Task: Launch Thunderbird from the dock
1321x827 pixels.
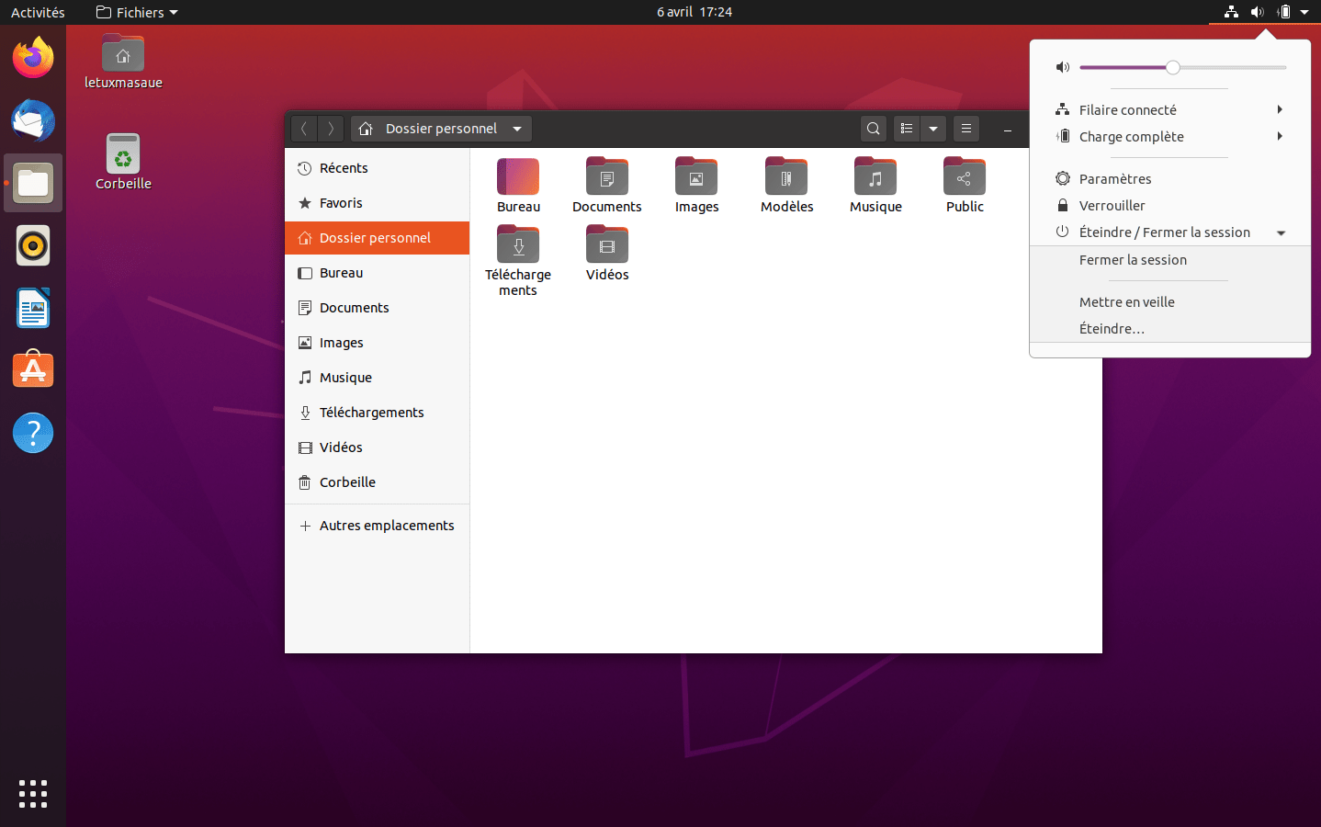Action: point(33,120)
